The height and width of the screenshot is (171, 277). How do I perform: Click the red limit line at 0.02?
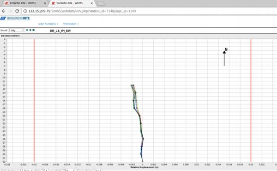point(251,100)
